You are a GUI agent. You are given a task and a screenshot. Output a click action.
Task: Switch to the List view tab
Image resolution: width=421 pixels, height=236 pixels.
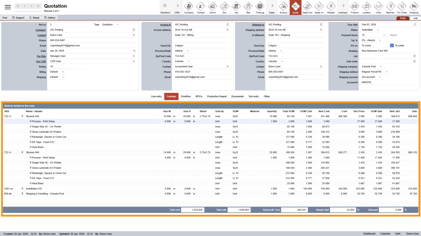(415, 18)
